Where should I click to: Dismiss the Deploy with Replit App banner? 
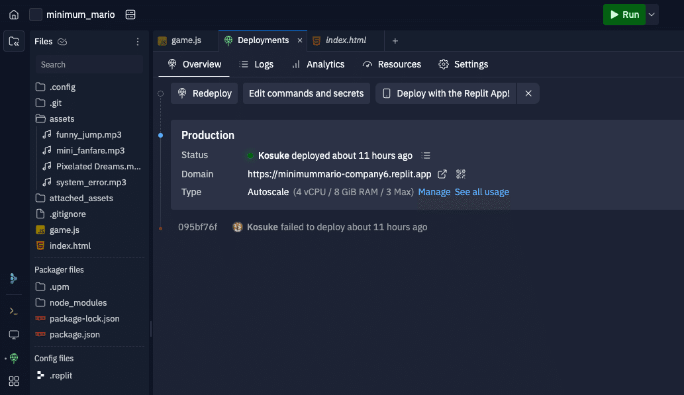click(x=528, y=93)
